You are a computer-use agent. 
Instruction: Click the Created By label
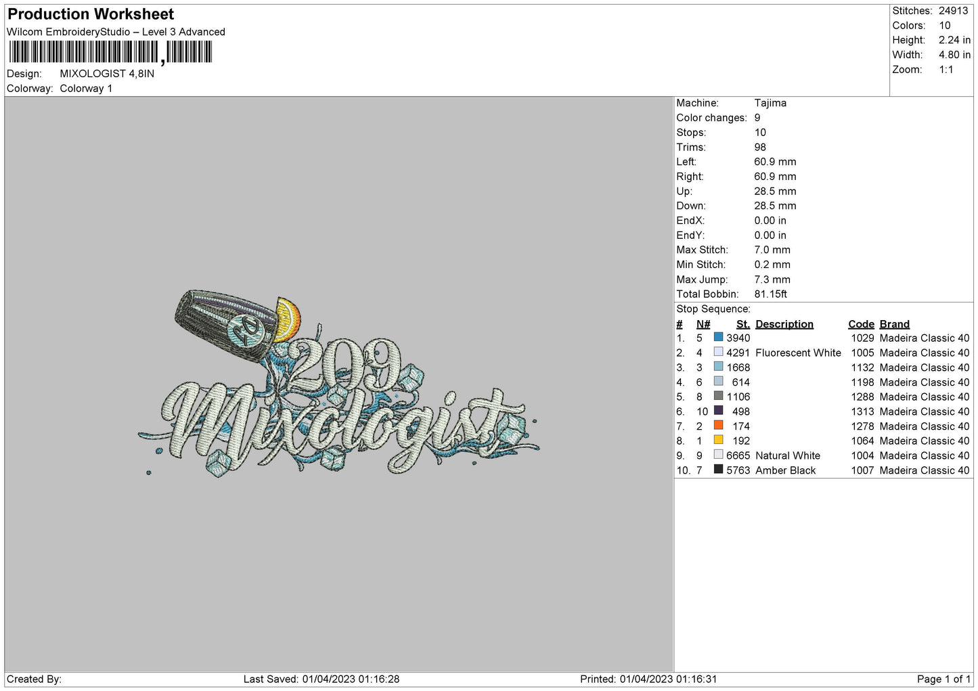click(34, 679)
